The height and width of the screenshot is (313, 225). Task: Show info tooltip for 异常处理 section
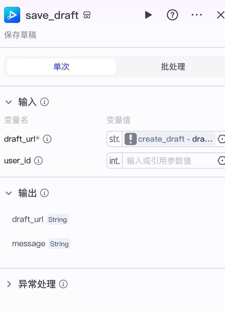pyautogui.click(x=63, y=284)
